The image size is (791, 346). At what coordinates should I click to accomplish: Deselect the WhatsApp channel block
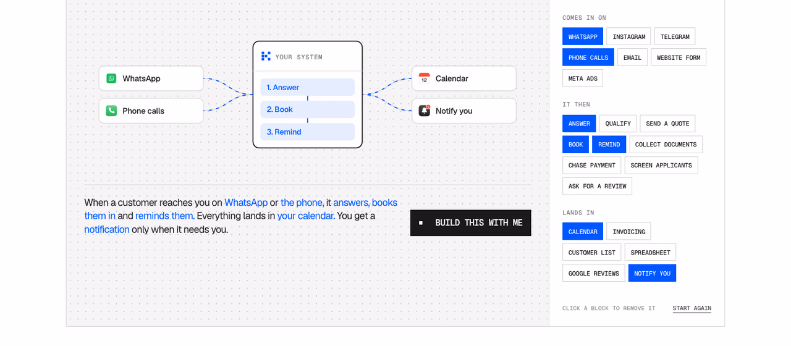(x=583, y=36)
